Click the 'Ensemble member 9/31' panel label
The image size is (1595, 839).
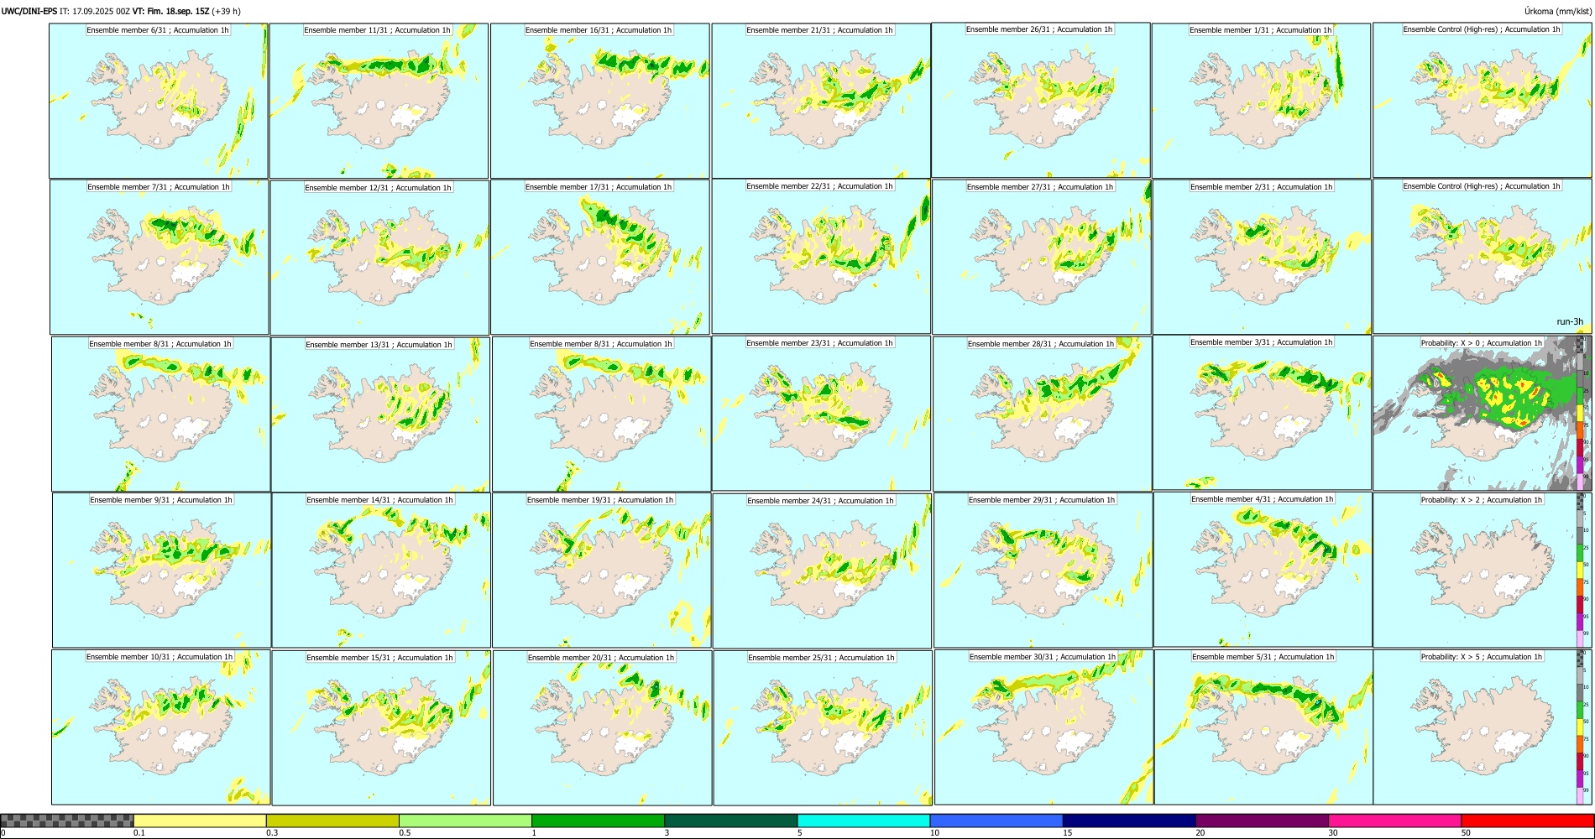click(159, 500)
